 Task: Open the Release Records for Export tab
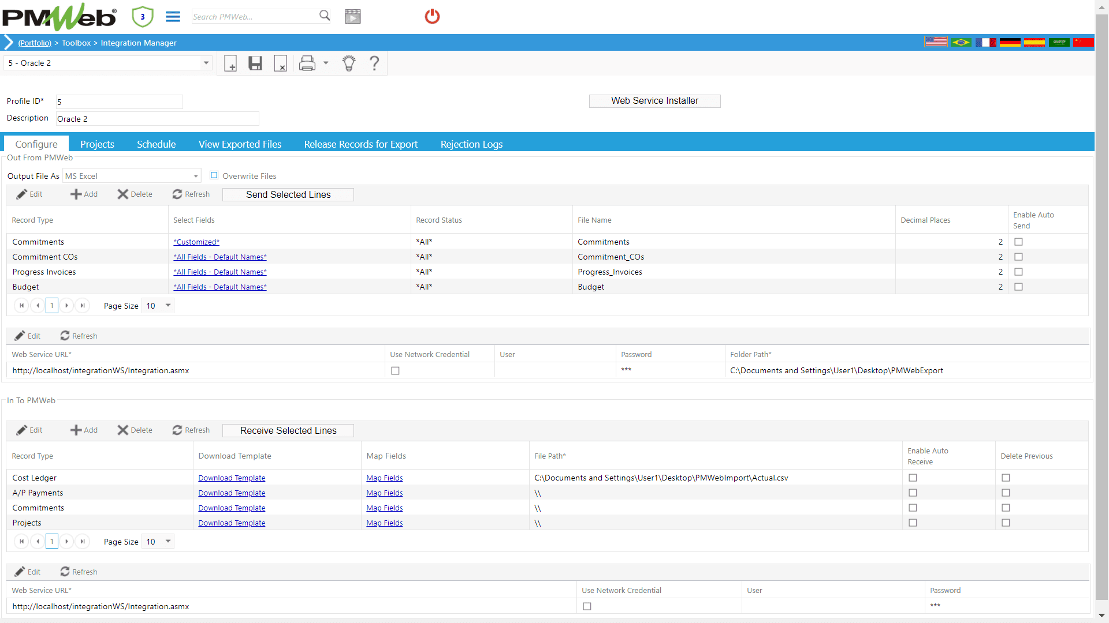click(x=361, y=144)
